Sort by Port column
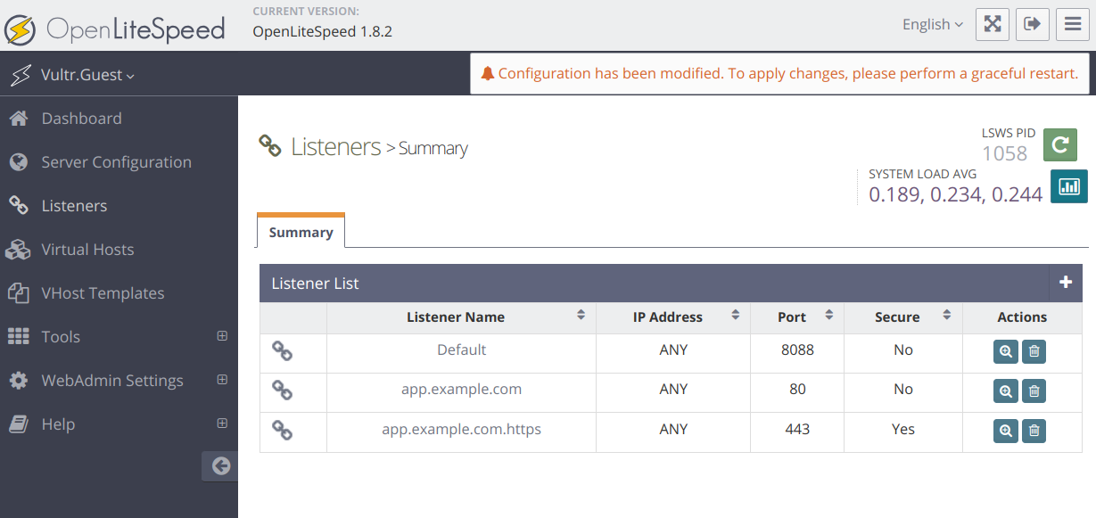Screen dimensions: 1096x518 (797, 317)
